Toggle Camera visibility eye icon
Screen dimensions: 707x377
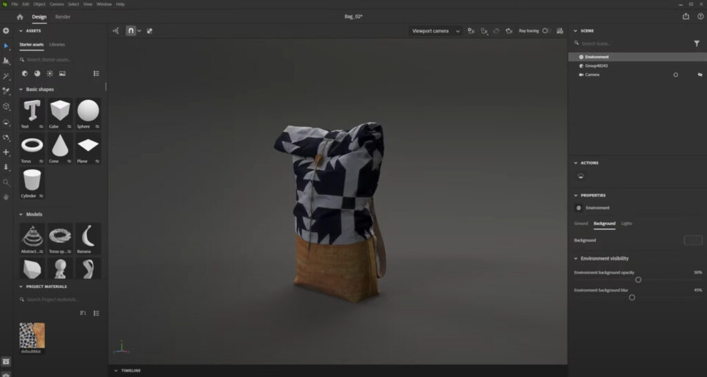click(x=700, y=75)
